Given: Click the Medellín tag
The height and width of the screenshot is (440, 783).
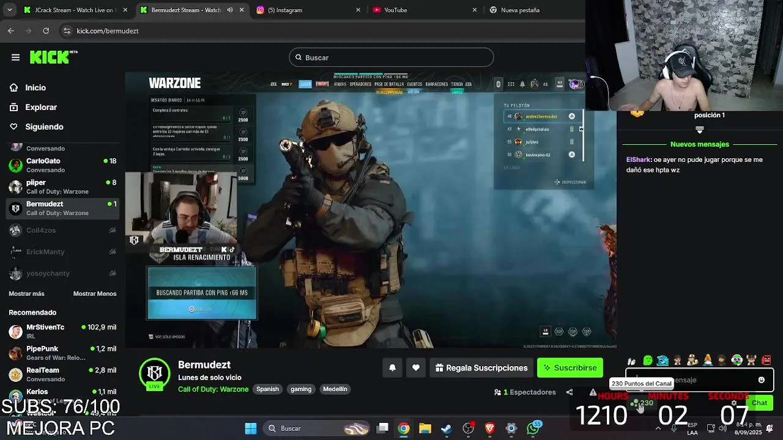Looking at the screenshot, I should (x=335, y=389).
